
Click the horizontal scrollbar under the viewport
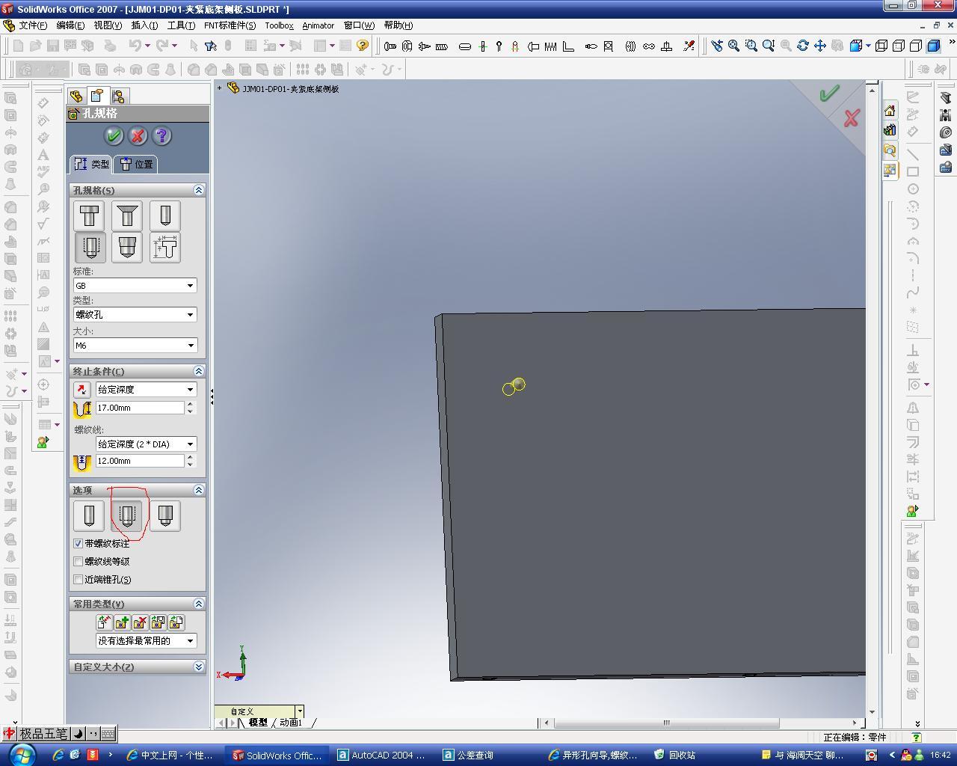[666, 723]
